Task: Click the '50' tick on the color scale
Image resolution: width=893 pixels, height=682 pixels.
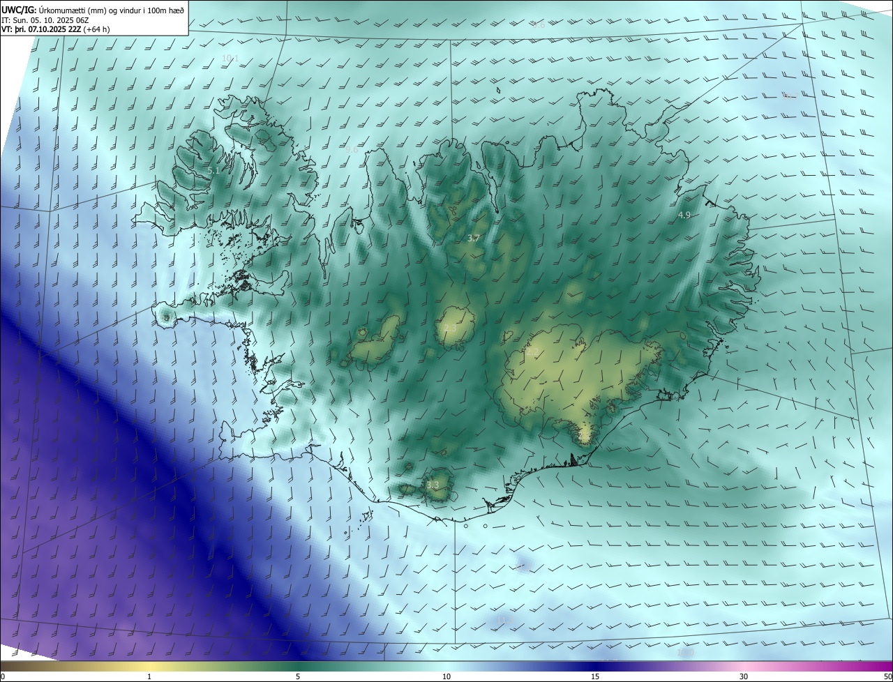Action: coord(887,677)
